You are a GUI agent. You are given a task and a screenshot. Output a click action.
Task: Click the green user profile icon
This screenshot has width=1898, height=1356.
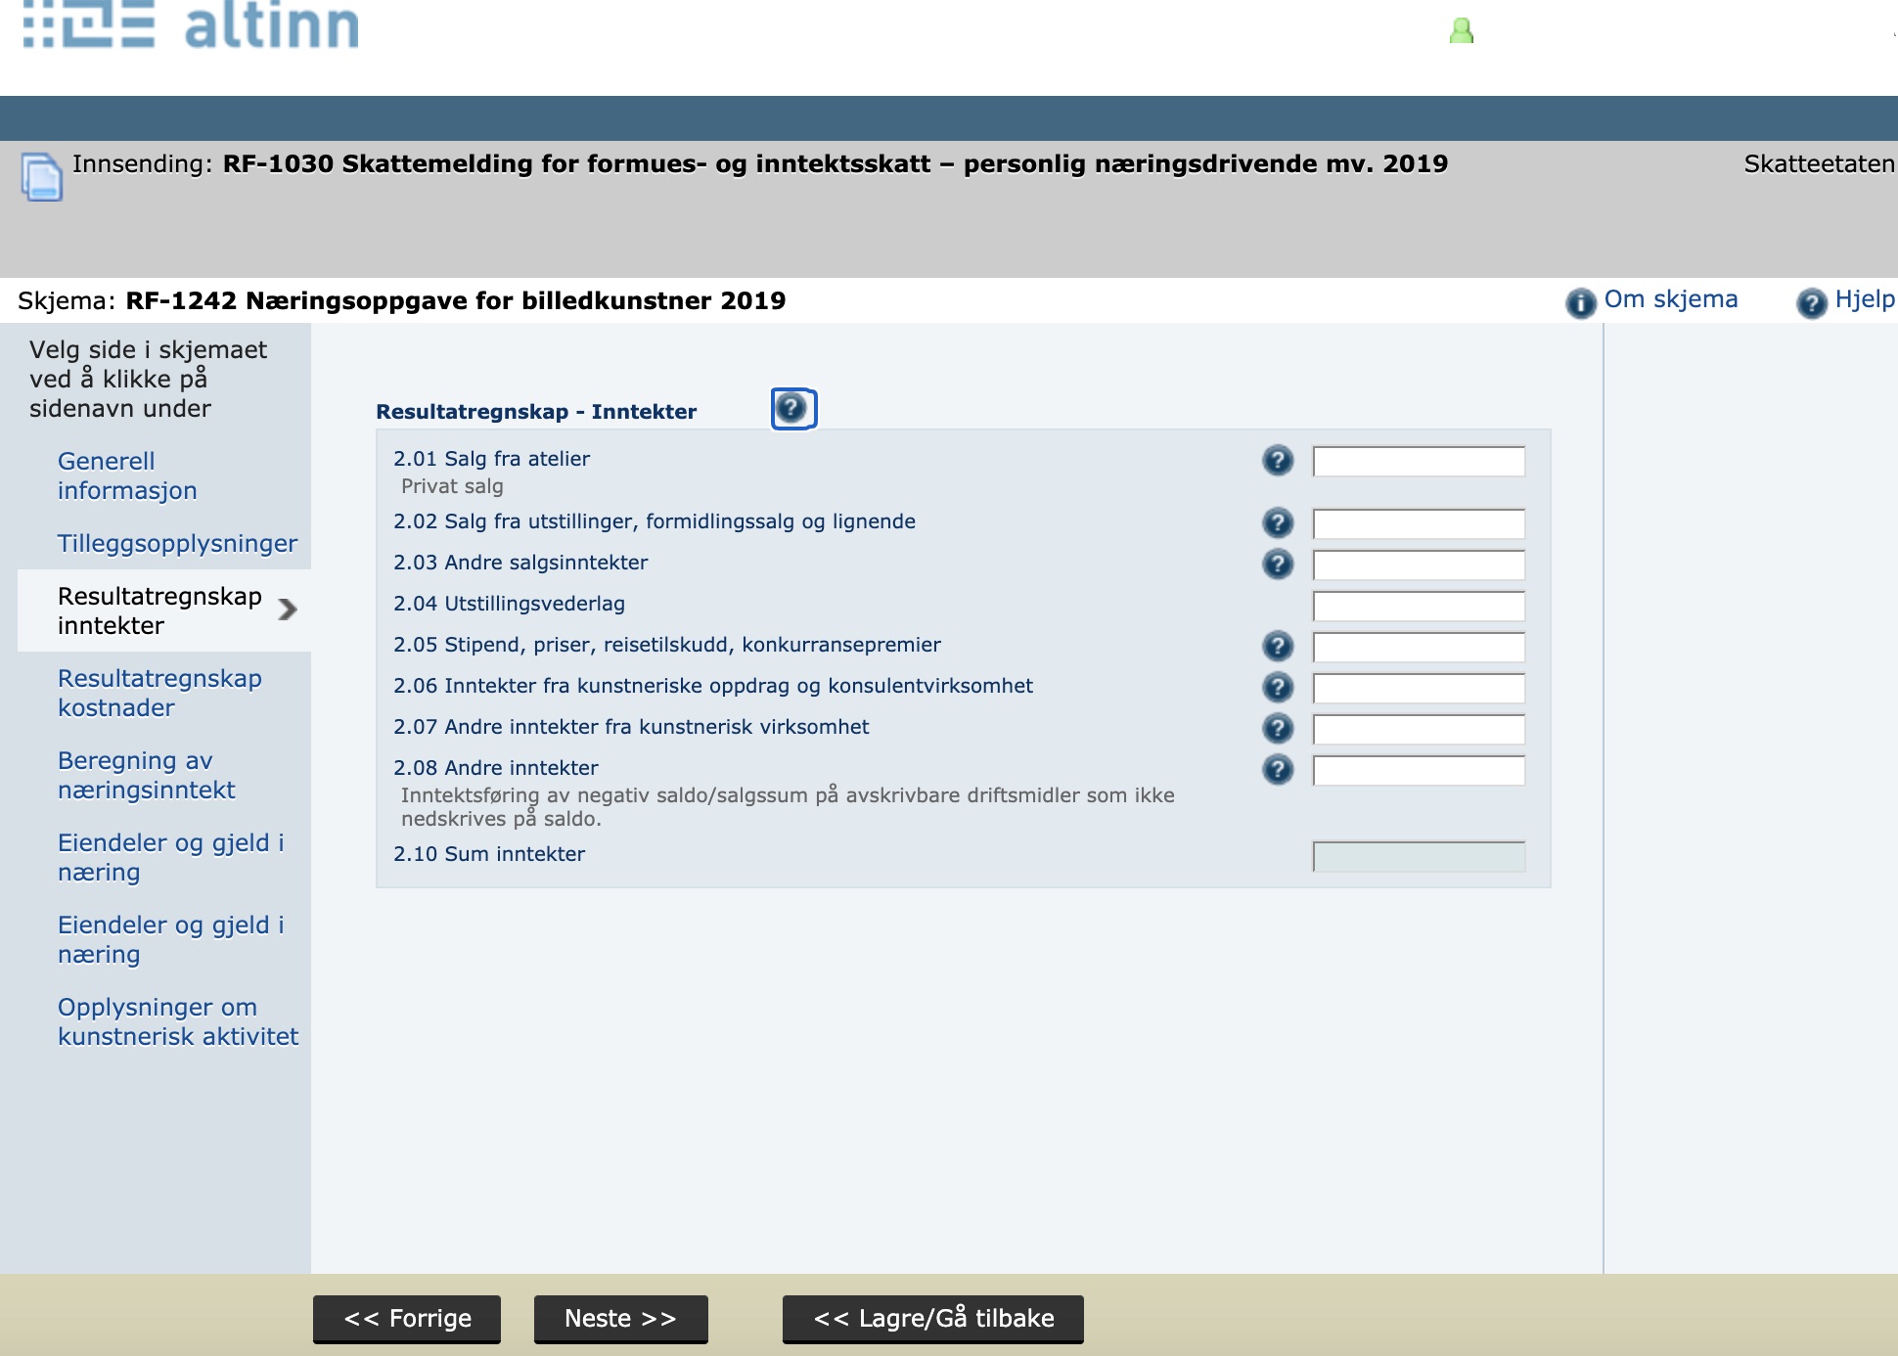pyautogui.click(x=1461, y=31)
